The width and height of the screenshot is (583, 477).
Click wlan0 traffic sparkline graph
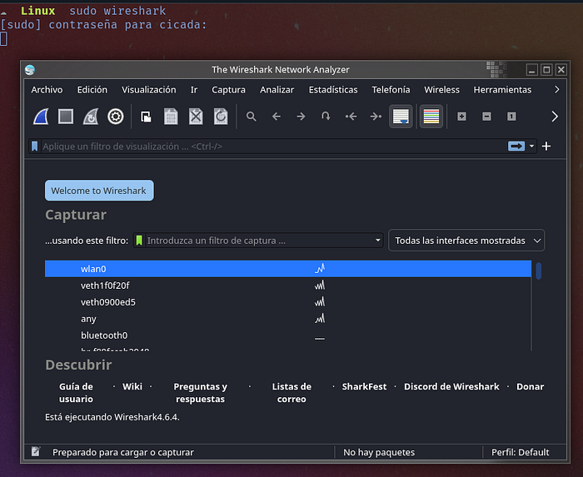point(320,268)
